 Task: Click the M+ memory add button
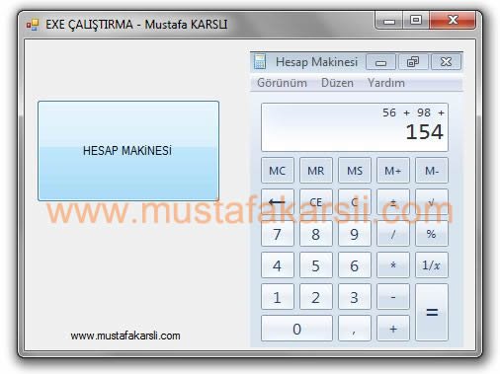click(393, 171)
